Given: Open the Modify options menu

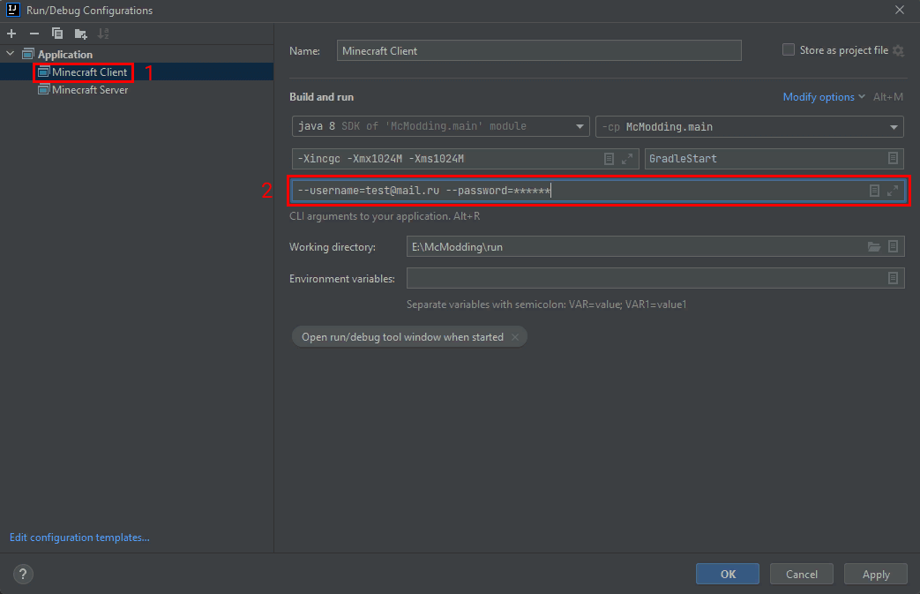Looking at the screenshot, I should pyautogui.click(x=824, y=97).
